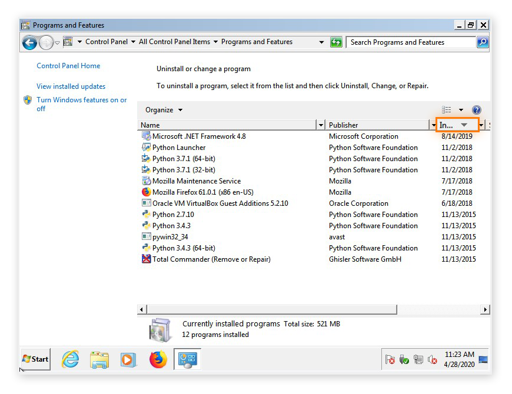This screenshot has width=512, height=394.
Task: Click Control Panel Home in the sidebar
Action: click(x=68, y=66)
